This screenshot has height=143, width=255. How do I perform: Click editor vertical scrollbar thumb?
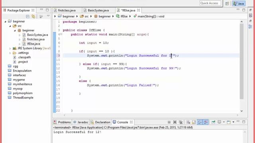pos(241,62)
